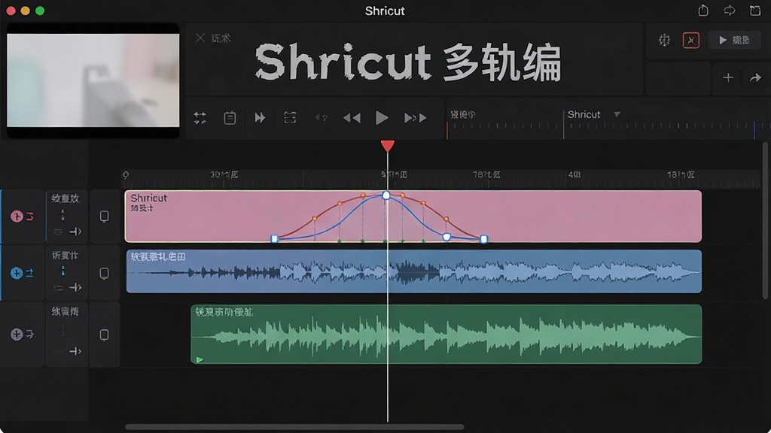The image size is (771, 433).
Task: Click the right square curve handle
Action: (x=484, y=239)
